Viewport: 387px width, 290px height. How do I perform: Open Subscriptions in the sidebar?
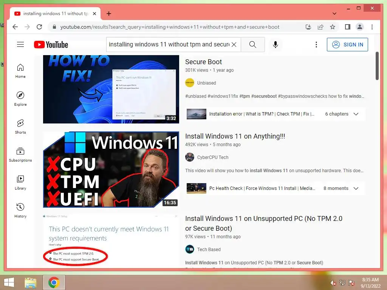point(20,154)
